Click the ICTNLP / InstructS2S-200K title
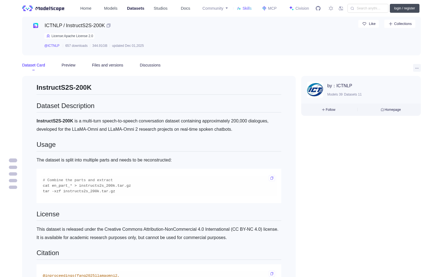The width and height of the screenshot is (443, 277). coord(75,25)
